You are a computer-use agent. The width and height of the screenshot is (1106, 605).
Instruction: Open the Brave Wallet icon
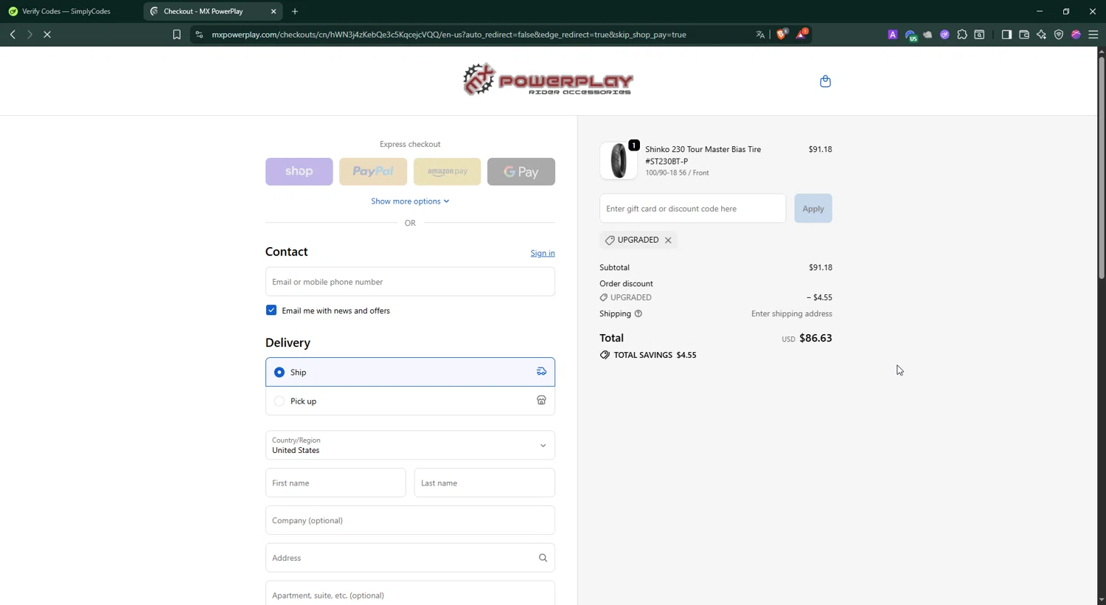pos(1024,35)
